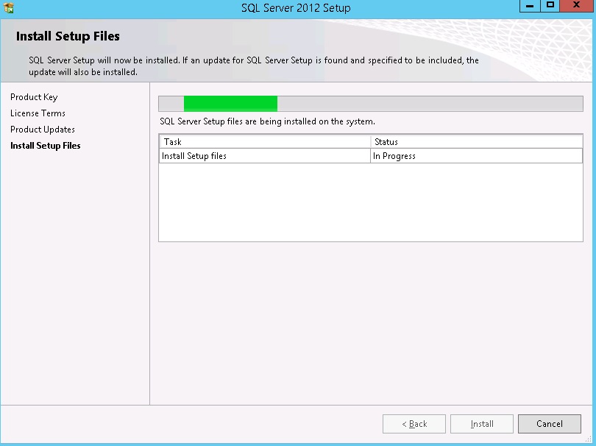Viewport: 596px width, 446px height.
Task: Click the SQL Server 2012 Setup window title
Action: click(296, 8)
